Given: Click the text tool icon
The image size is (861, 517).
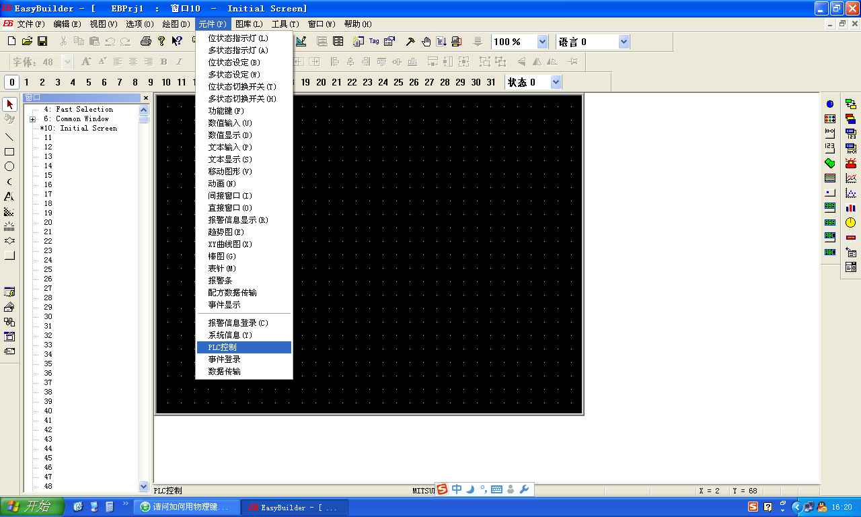Looking at the screenshot, I should (x=9, y=197).
